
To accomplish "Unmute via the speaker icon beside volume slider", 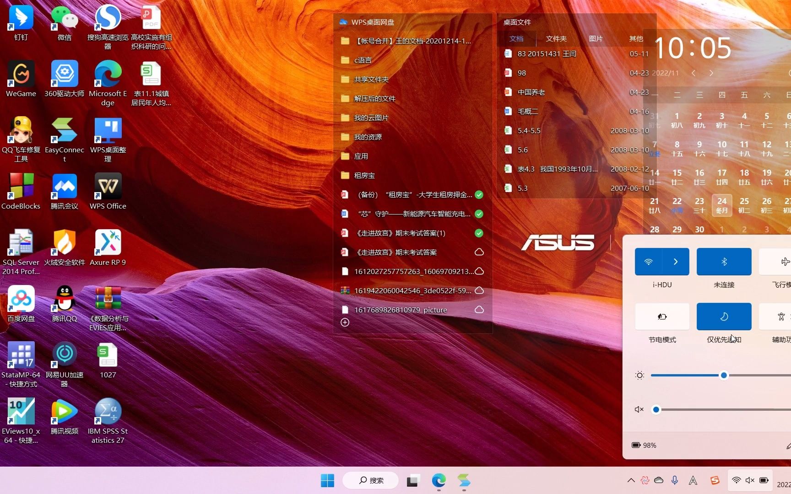I will tap(639, 409).
